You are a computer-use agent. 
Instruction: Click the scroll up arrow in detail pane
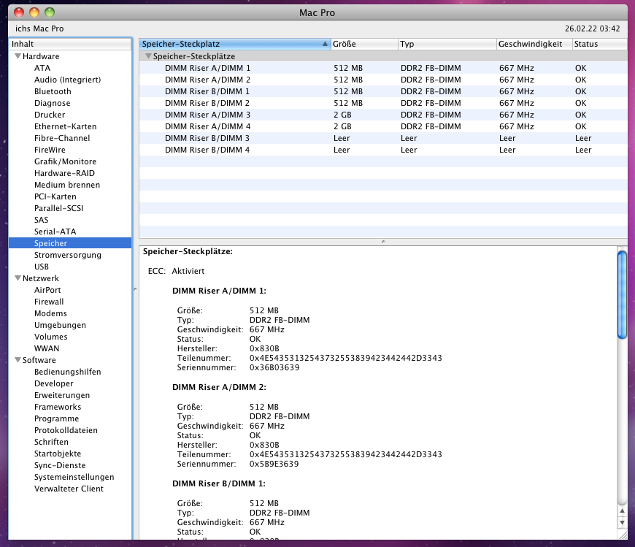pyautogui.click(x=622, y=511)
